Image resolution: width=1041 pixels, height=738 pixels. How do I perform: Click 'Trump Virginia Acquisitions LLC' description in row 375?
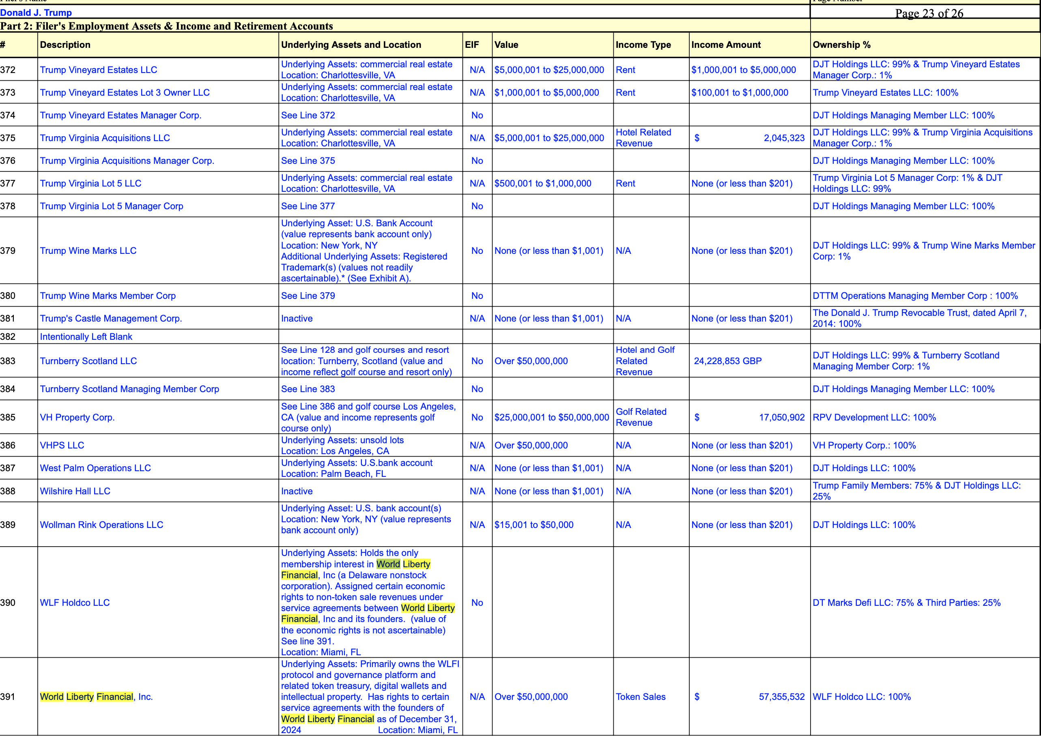point(105,138)
